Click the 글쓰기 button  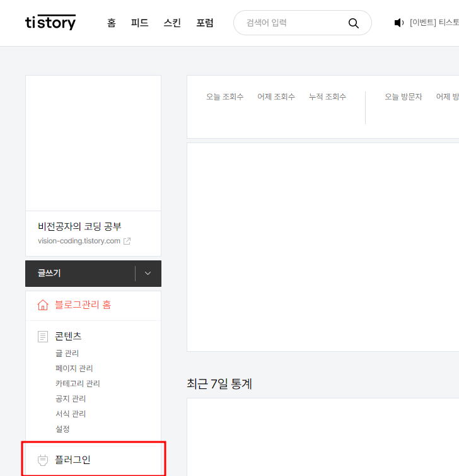pyautogui.click(x=80, y=273)
